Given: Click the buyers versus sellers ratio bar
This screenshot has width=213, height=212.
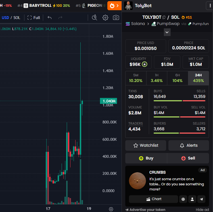Looking at the screenshot, I should [179, 133].
